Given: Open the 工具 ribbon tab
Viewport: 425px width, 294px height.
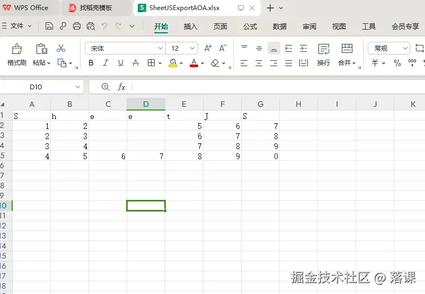Looking at the screenshot, I should [x=369, y=26].
